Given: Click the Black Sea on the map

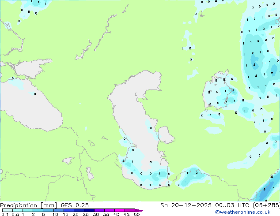Looking at the screenshot, I should 30,107.
